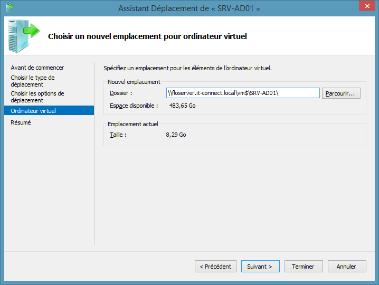Browse for a folder with Parcourir

coord(341,93)
